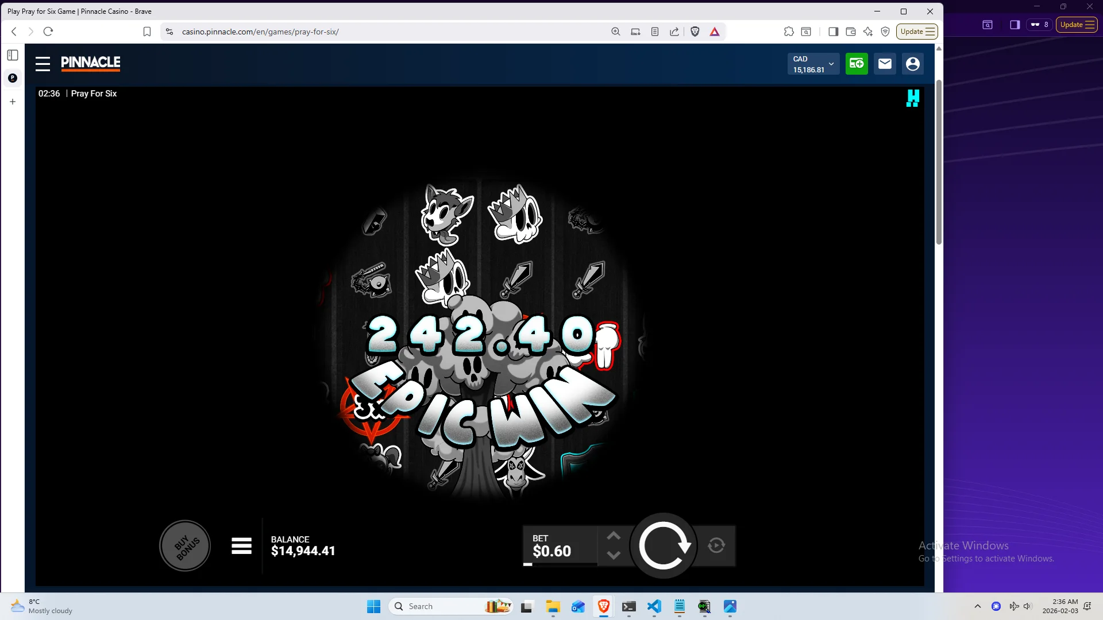The width and height of the screenshot is (1103, 620).
Task: Toggle vertical tabs panel icon
Action: (13, 55)
